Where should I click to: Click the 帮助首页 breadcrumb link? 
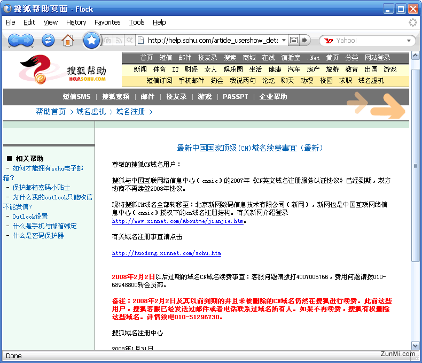tap(51, 112)
